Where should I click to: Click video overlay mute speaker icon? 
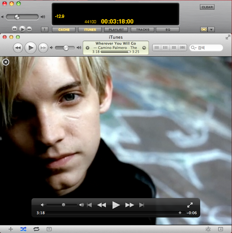42,205
